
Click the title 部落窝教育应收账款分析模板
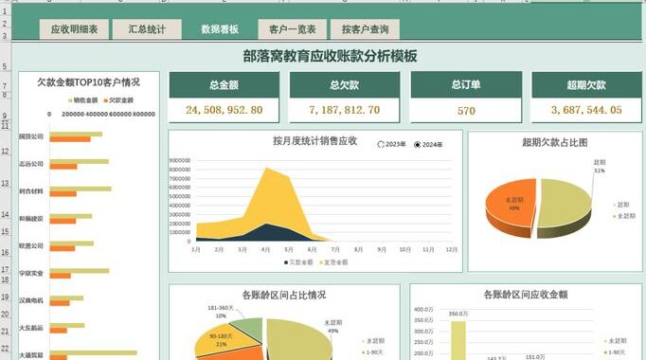pyautogui.click(x=330, y=56)
